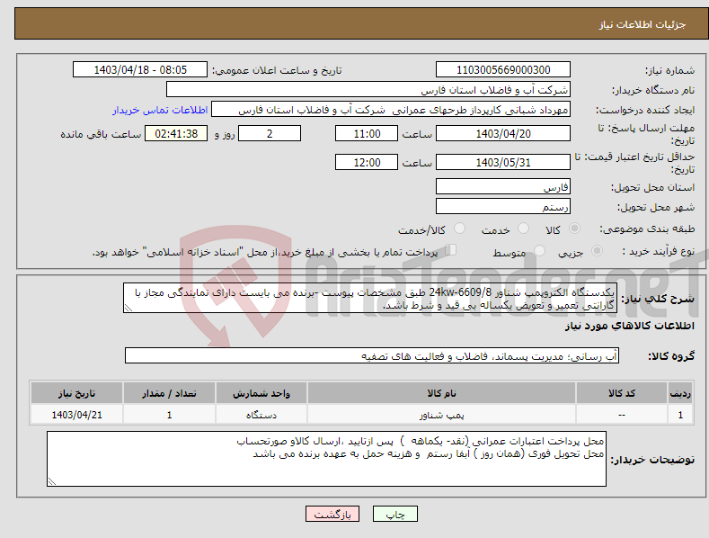Click the -- item code cell
709x538 pixels.
click(x=622, y=415)
